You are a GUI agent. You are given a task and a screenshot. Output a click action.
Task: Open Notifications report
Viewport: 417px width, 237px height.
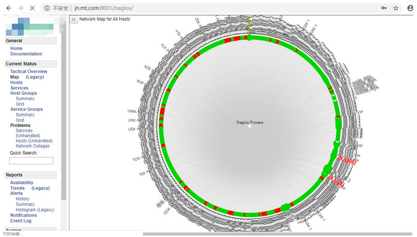coord(23,215)
